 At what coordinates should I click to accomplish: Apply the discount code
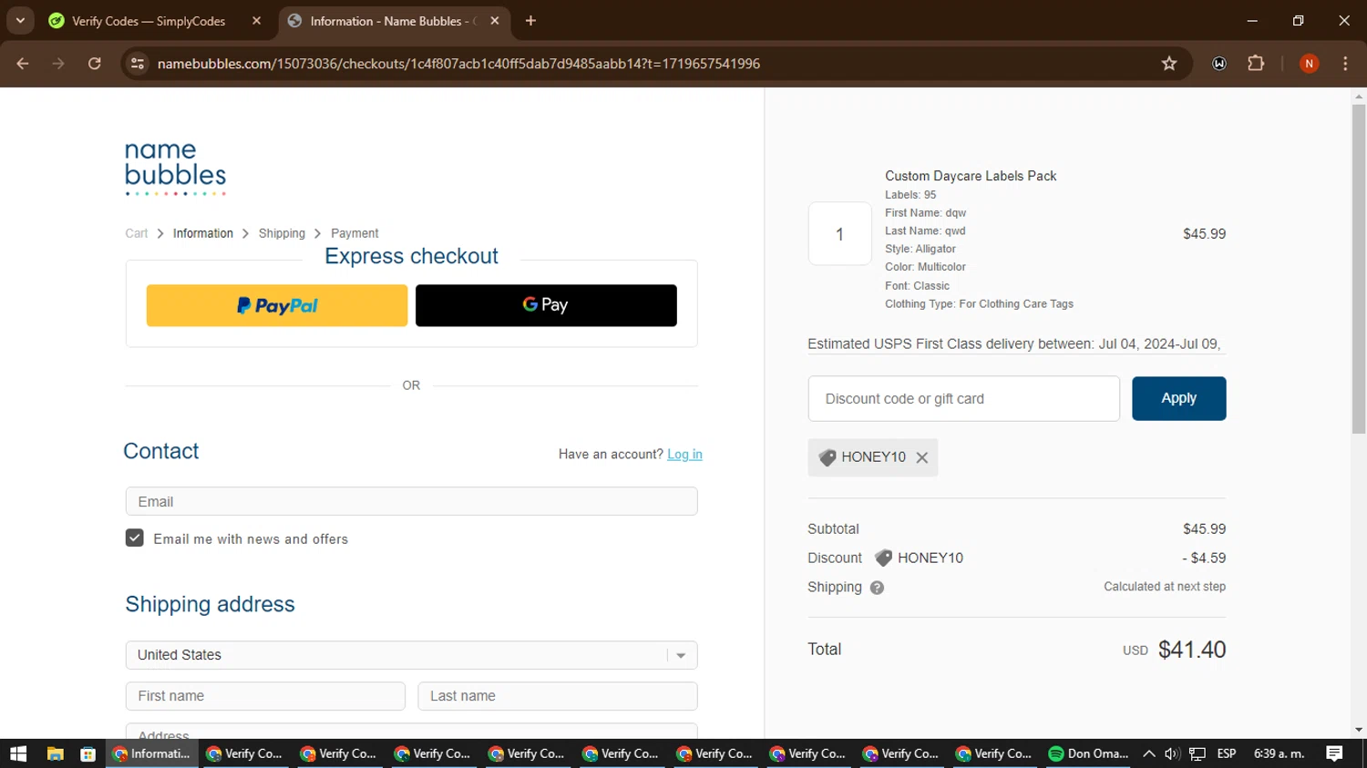(x=1179, y=398)
